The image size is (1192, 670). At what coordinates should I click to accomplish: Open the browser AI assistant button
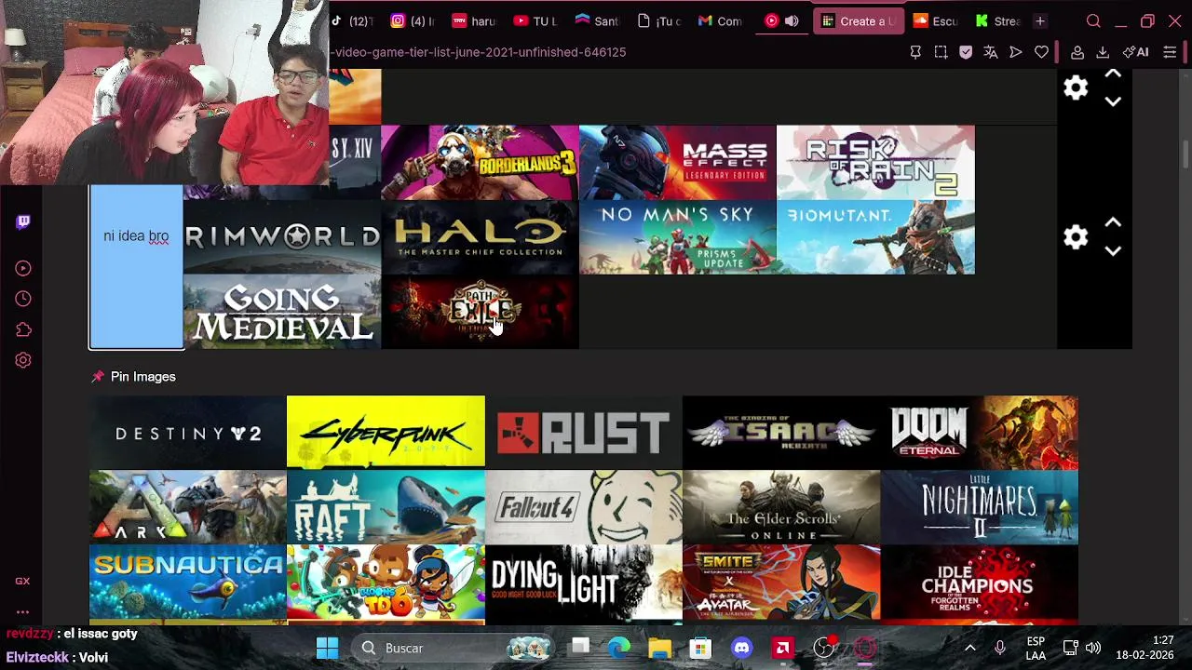(1135, 52)
